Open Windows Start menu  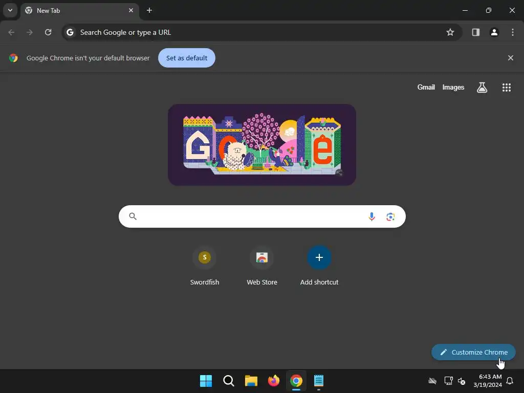pyautogui.click(x=206, y=381)
